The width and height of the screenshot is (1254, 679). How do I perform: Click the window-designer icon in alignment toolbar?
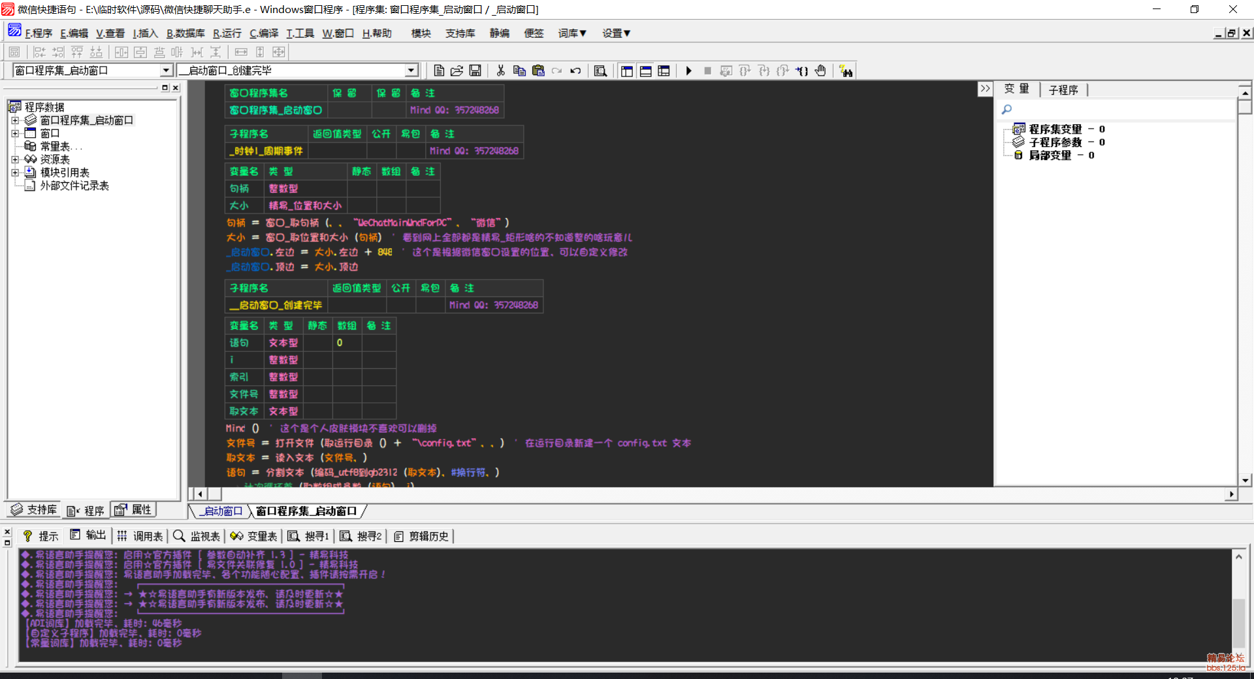14,52
